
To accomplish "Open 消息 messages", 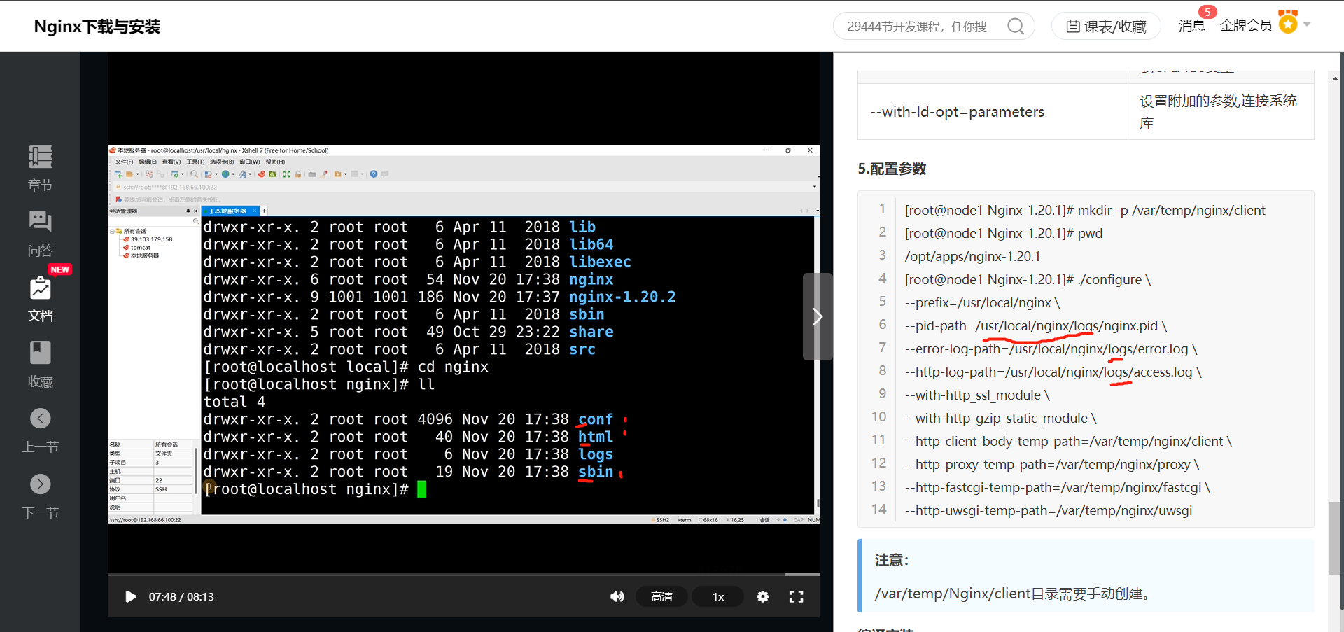I will coord(1191,26).
